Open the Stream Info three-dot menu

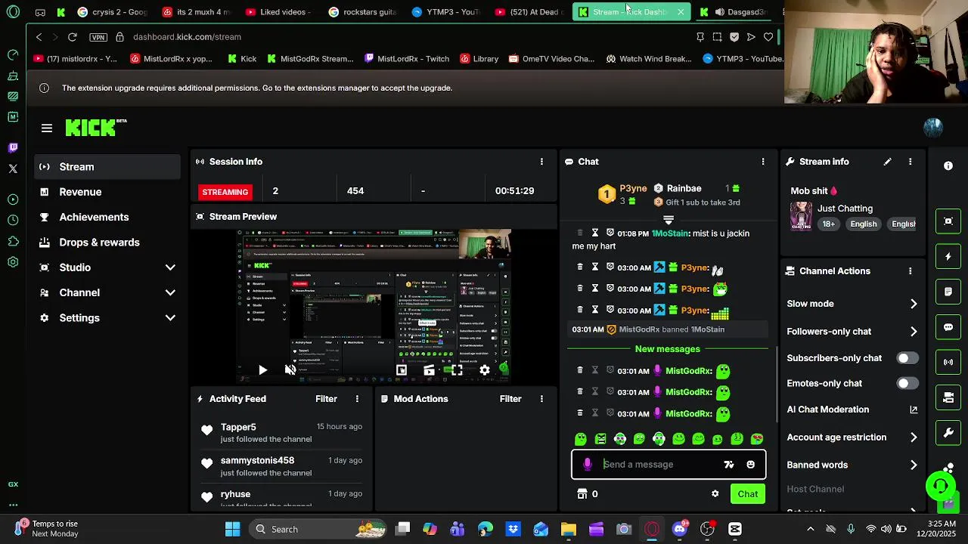coord(911,162)
